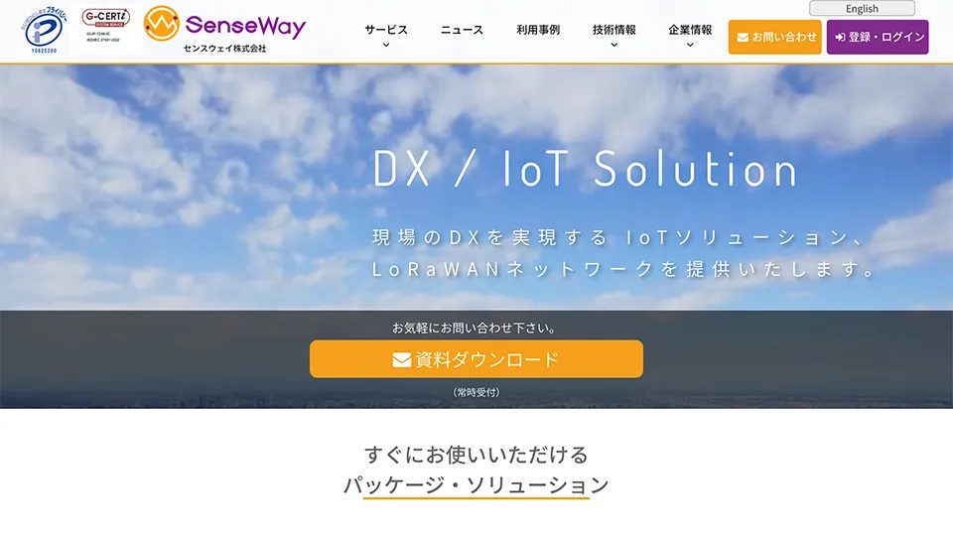
Task: Click the SenseWay orange circle logo icon
Action: (x=161, y=24)
